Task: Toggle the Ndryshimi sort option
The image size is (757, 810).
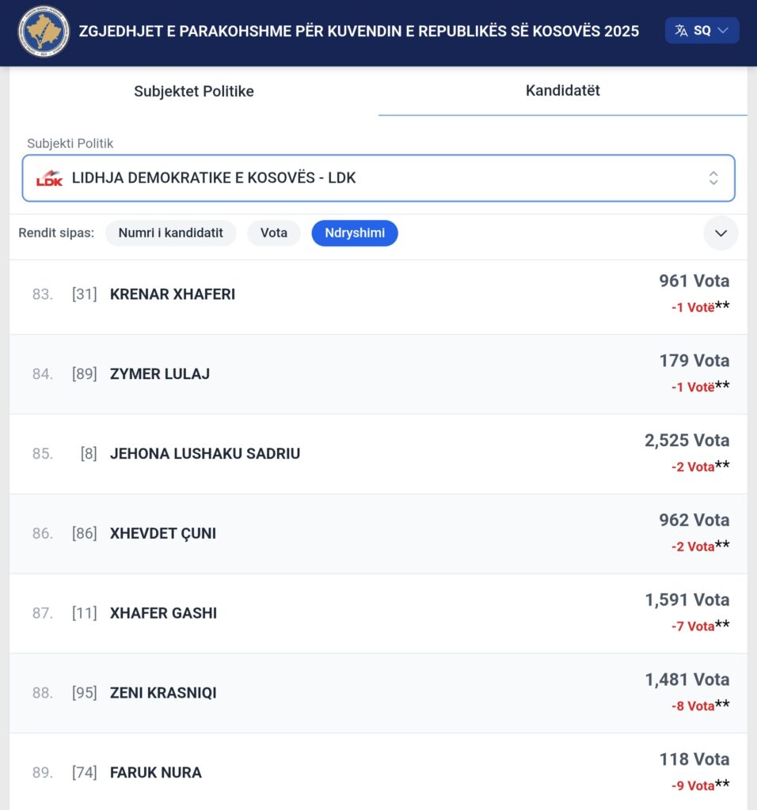Action: (355, 233)
